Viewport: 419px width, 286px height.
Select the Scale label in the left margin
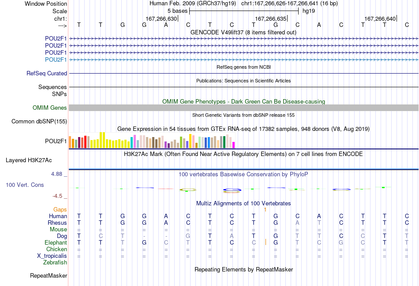[60, 11]
